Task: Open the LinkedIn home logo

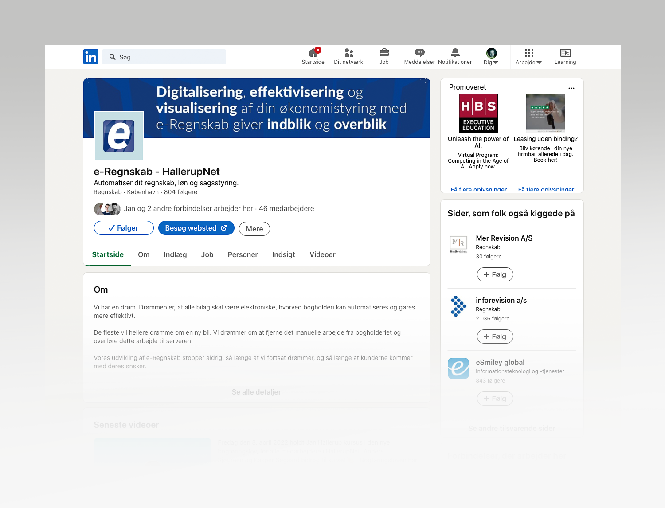Action: point(91,57)
